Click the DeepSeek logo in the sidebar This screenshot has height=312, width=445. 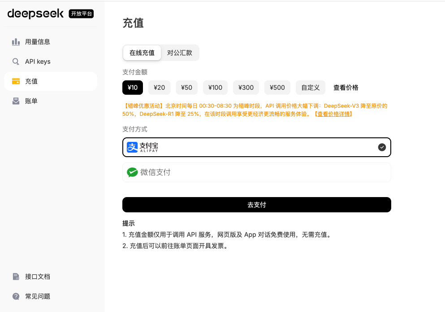point(36,13)
